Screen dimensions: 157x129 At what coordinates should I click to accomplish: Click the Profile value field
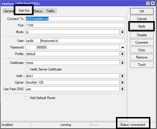pyautogui.click(x=73, y=54)
